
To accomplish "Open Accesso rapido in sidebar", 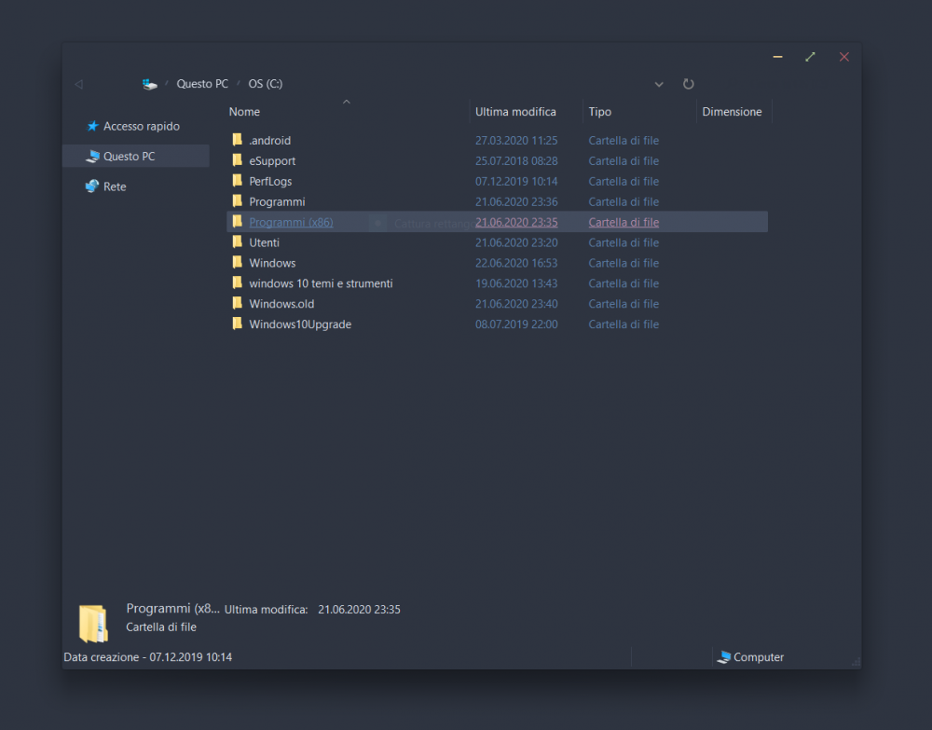I will [x=141, y=126].
